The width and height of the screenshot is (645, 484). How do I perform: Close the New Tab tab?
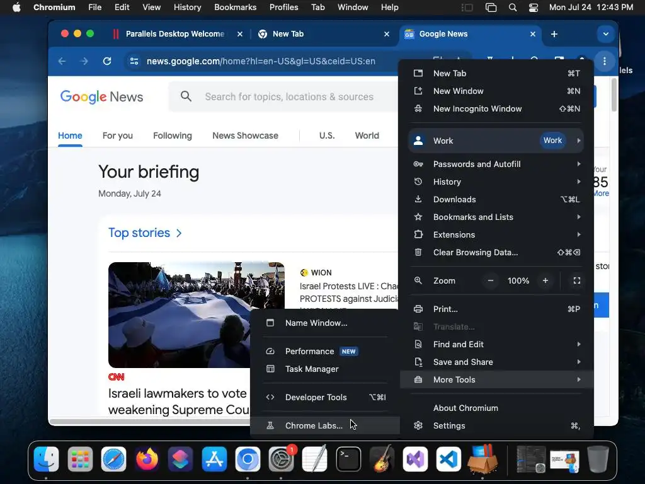(x=387, y=34)
